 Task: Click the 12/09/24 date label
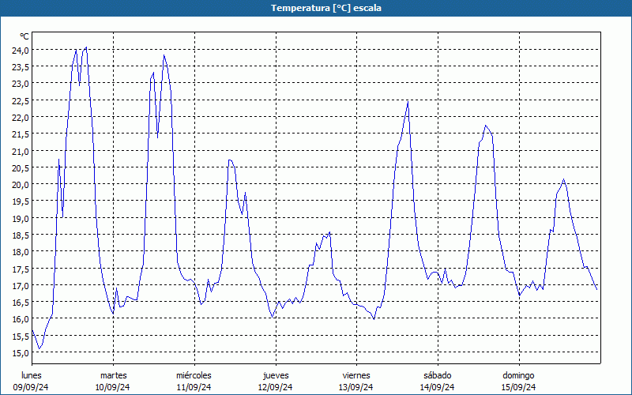click(275, 387)
